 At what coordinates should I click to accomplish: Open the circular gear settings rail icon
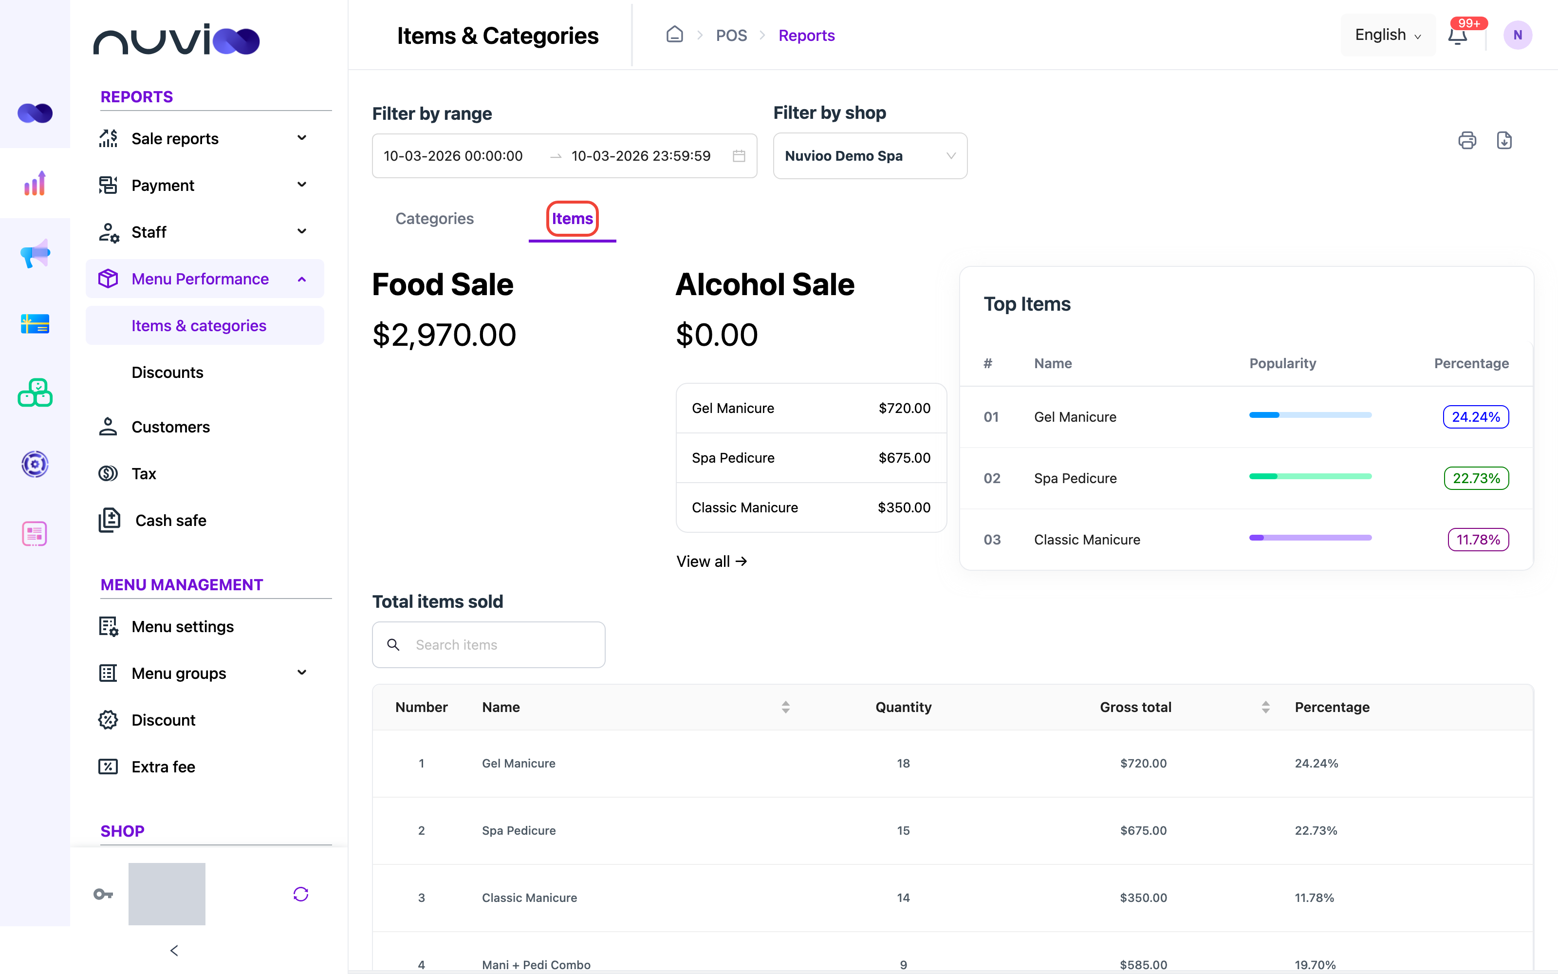35,464
